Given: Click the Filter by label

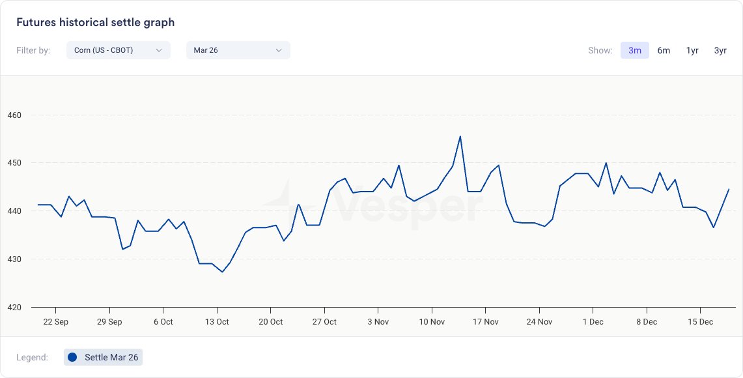Looking at the screenshot, I should [x=33, y=50].
